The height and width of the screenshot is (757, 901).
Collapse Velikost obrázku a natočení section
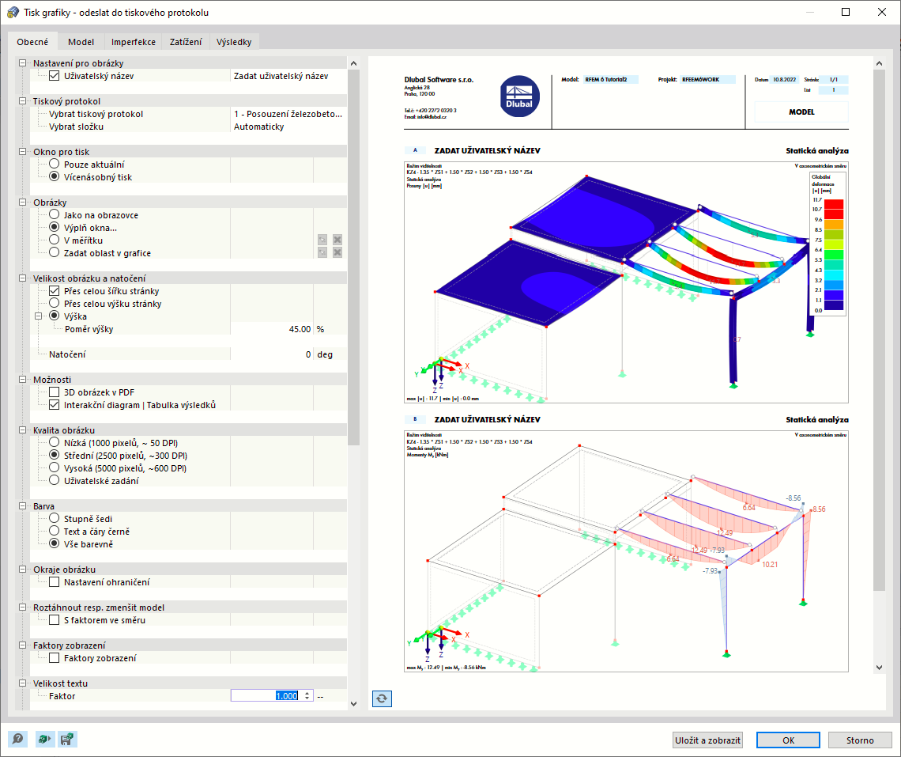click(x=22, y=278)
